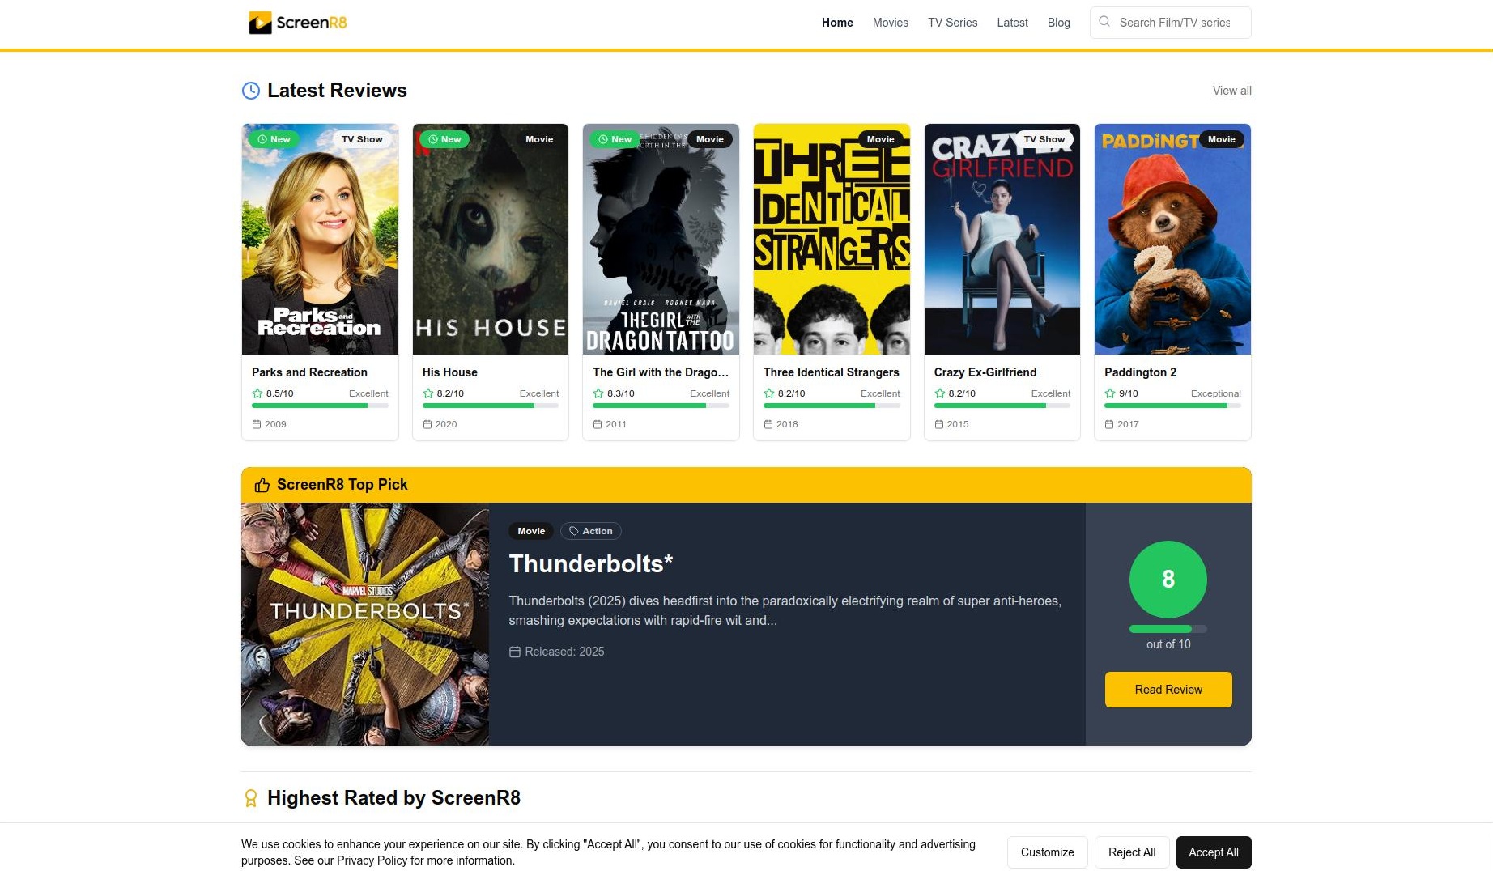Click calendar icon next to Released: 2025

tap(515, 652)
